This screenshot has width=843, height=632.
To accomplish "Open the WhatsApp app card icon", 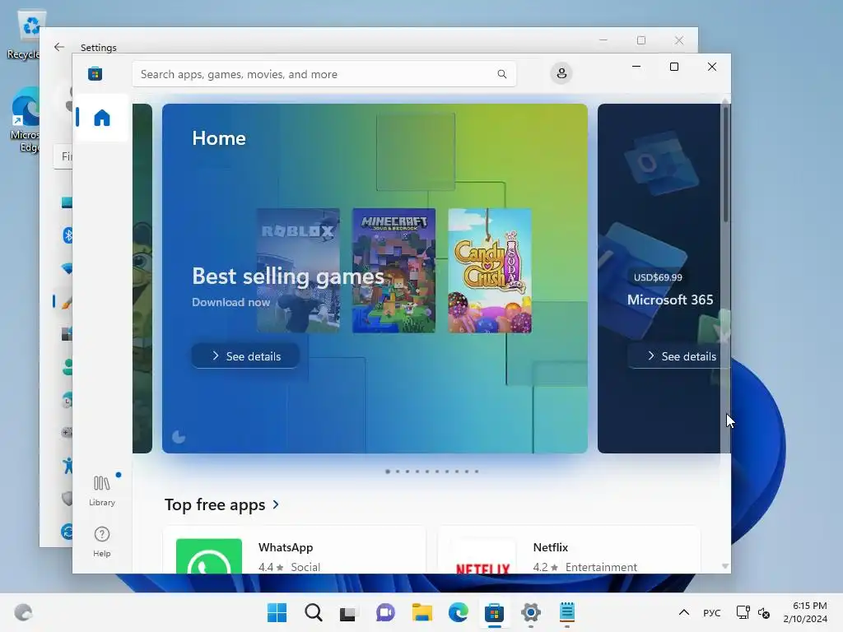I will pos(209,556).
